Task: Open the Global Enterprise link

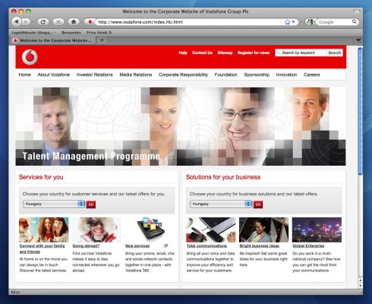Action: tap(308, 245)
